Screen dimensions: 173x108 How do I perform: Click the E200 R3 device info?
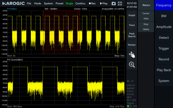pos(131,85)
